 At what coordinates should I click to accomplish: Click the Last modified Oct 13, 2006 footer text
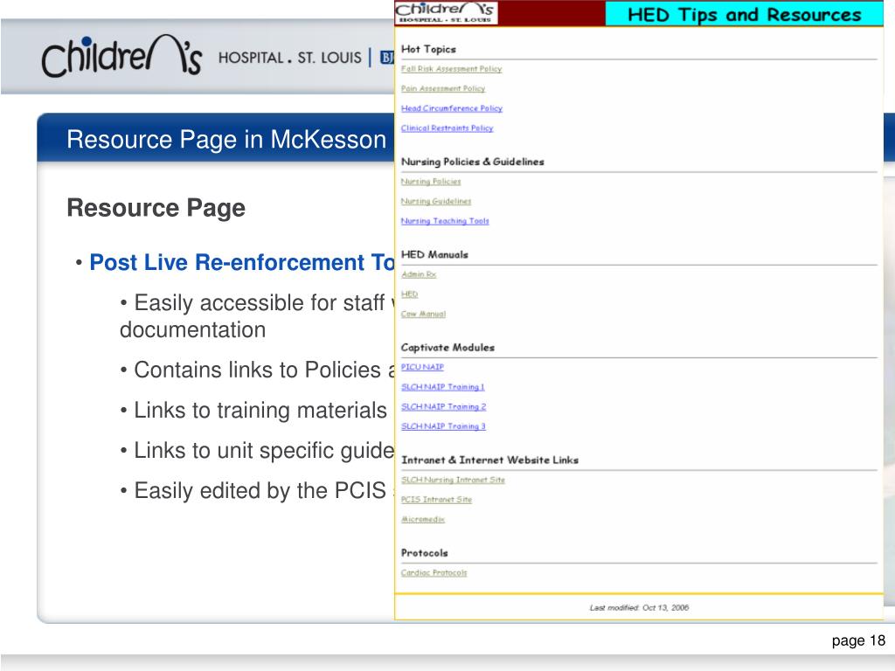point(639,608)
